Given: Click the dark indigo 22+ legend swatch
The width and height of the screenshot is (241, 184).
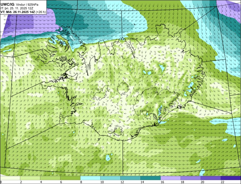Looking at the screenshot, I should click(231, 178).
